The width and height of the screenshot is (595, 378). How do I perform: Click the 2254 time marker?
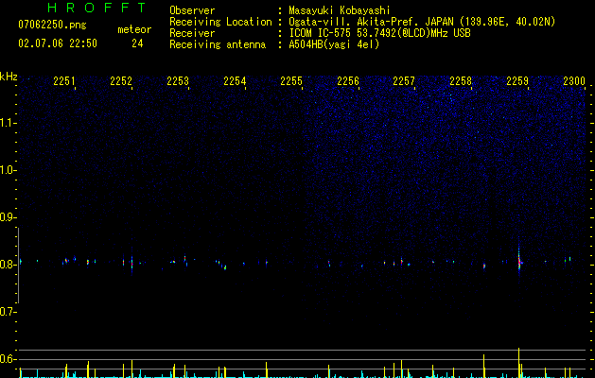[235, 80]
